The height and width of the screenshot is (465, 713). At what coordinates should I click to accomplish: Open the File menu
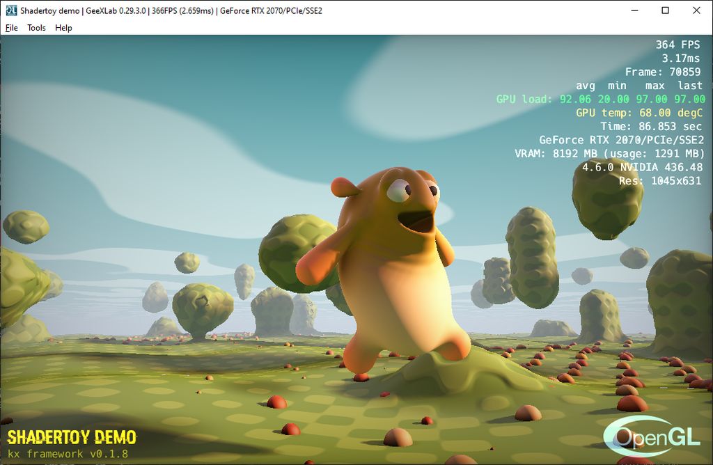tap(11, 28)
